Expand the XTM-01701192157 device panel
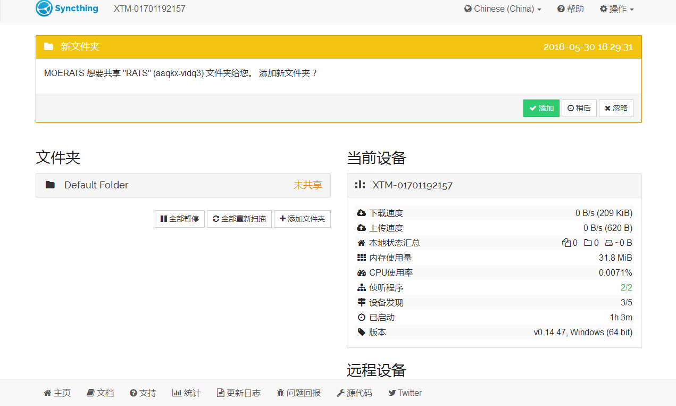The width and height of the screenshot is (676, 406). pos(494,185)
